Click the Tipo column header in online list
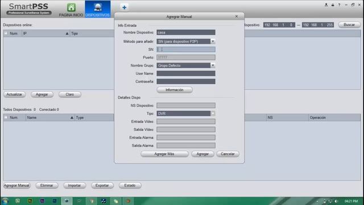 pos(75,34)
